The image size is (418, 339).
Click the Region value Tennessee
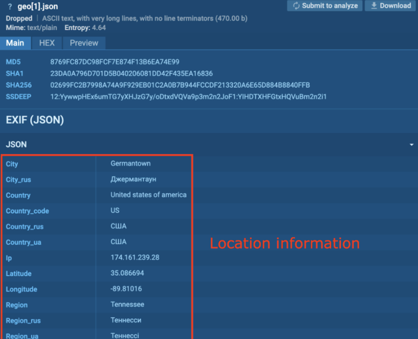point(127,305)
